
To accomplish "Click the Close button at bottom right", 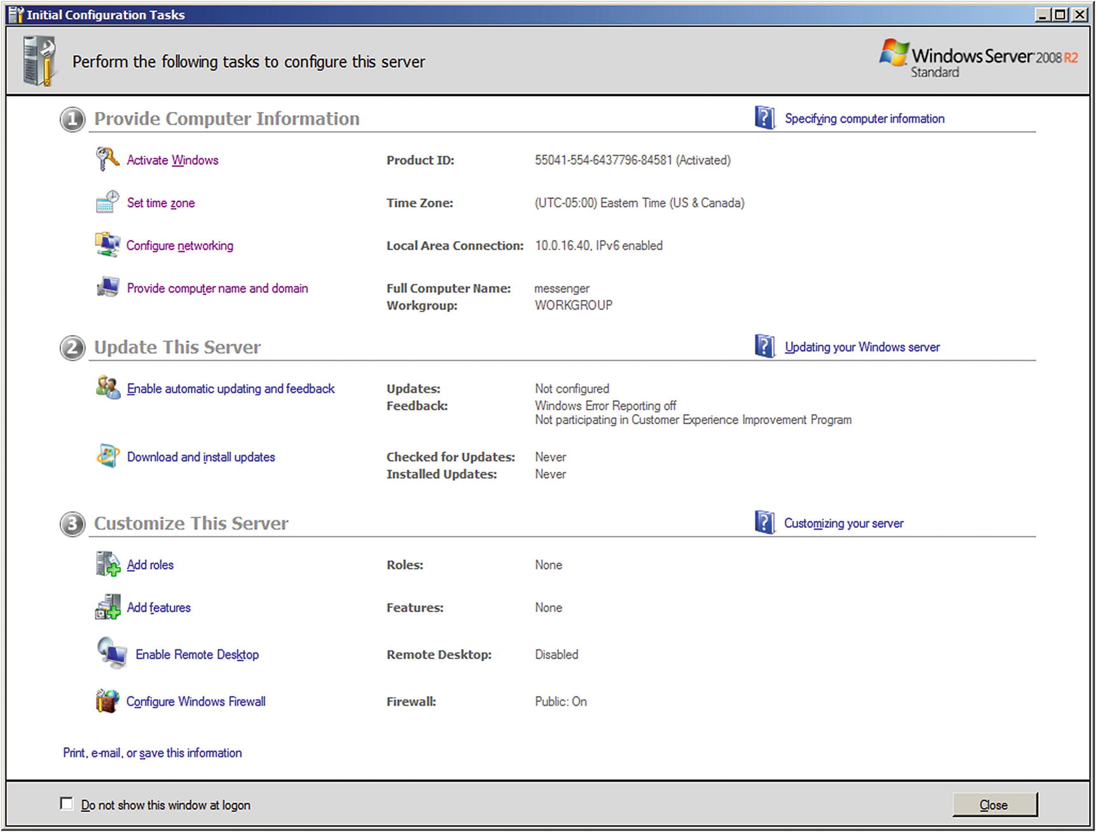I will coord(995,805).
